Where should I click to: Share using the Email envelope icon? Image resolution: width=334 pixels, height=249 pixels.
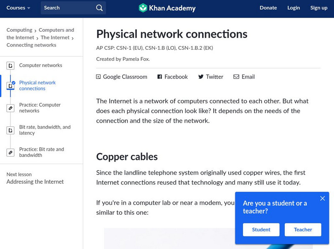click(x=235, y=77)
